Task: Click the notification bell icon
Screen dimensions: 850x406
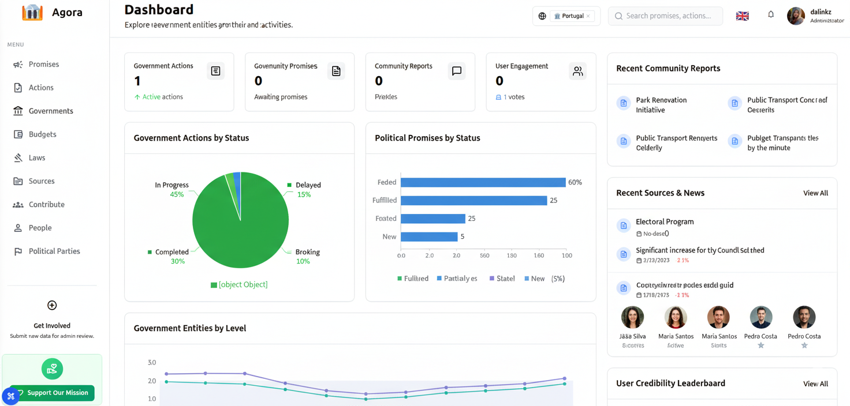Action: [x=770, y=15]
